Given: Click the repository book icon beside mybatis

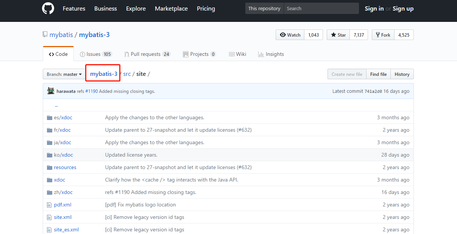Looking at the screenshot, I should (x=45, y=35).
